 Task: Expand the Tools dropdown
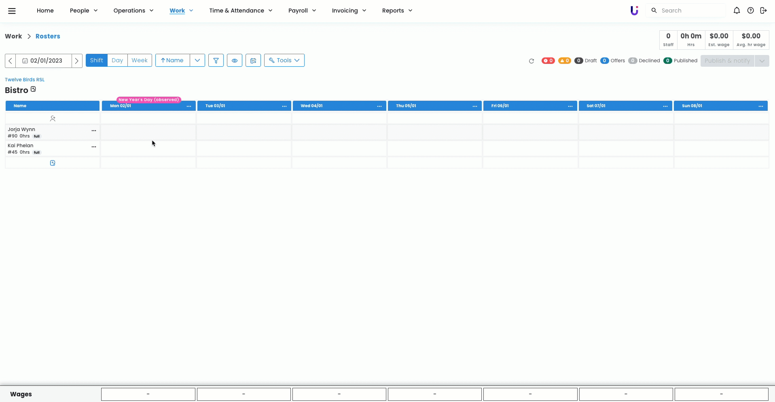point(284,60)
